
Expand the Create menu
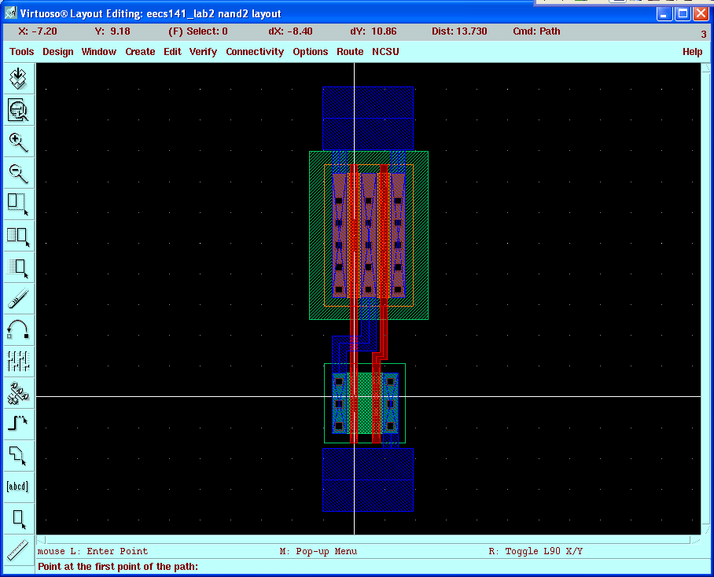point(140,52)
